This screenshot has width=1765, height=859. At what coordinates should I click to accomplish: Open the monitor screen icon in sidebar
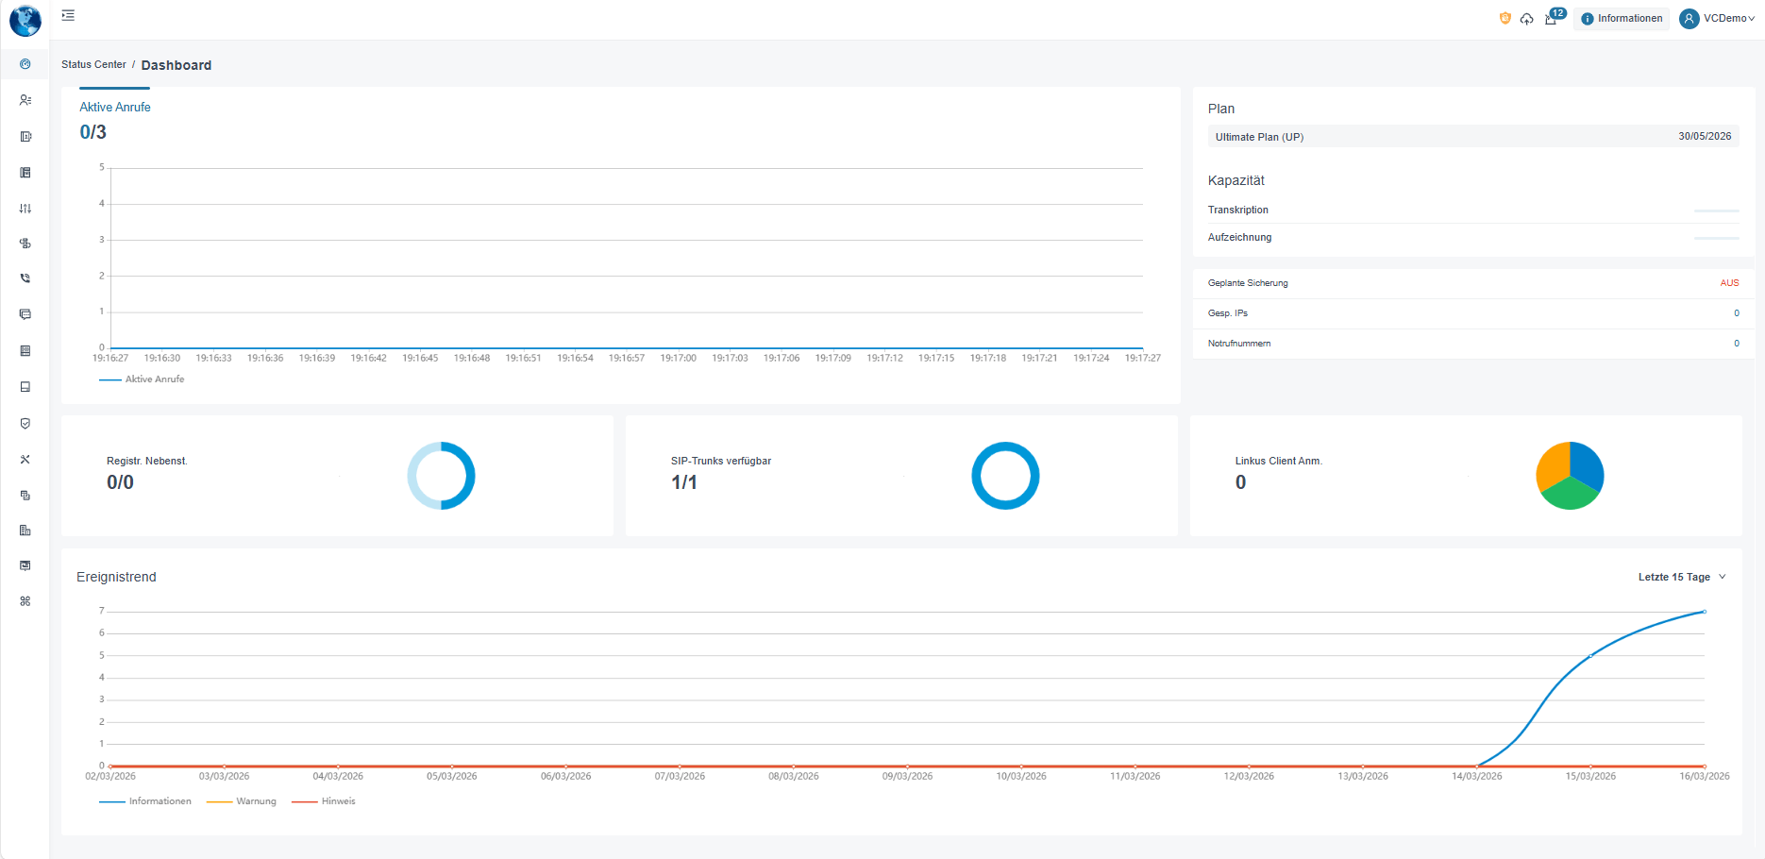coord(25,565)
